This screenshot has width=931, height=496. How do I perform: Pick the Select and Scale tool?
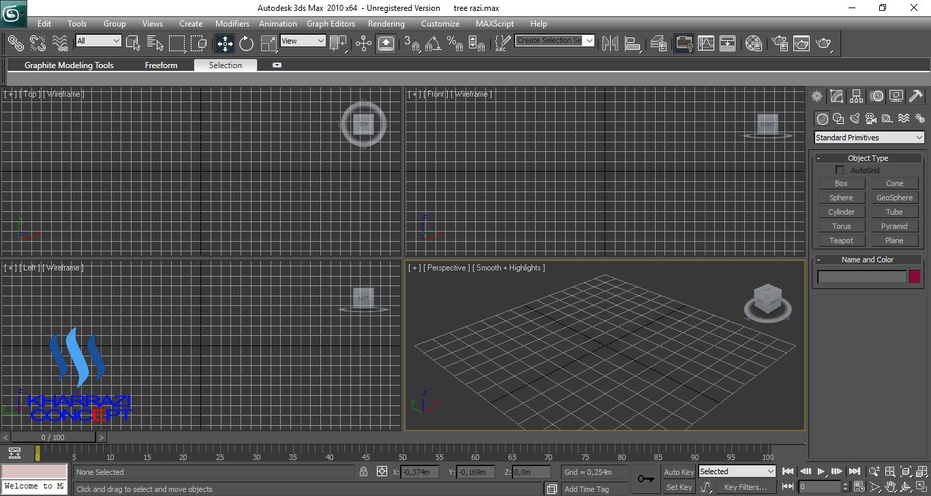tap(269, 44)
